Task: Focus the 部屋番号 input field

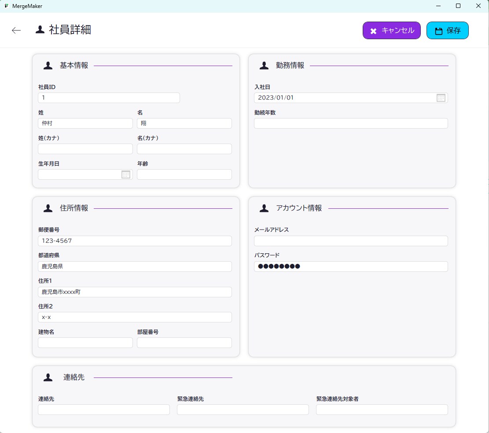Action: tap(184, 343)
